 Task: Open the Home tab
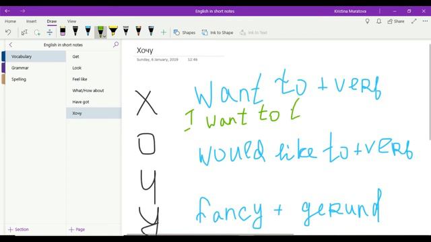pos(11,21)
